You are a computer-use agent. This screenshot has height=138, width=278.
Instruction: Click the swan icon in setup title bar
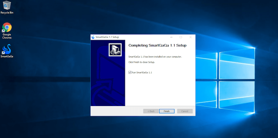(x=93, y=37)
